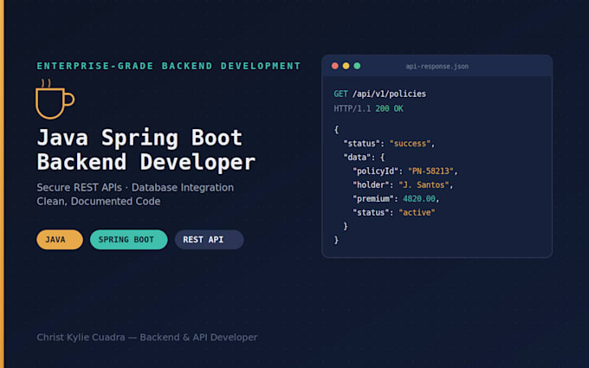Select the SPRING BOOT pill tag
This screenshot has height=368, width=589.
click(x=128, y=240)
